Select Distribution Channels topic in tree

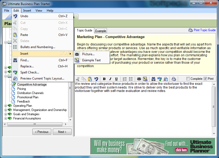31,93
